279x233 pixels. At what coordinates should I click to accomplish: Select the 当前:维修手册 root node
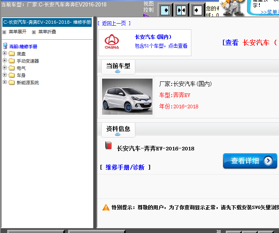[23, 47]
